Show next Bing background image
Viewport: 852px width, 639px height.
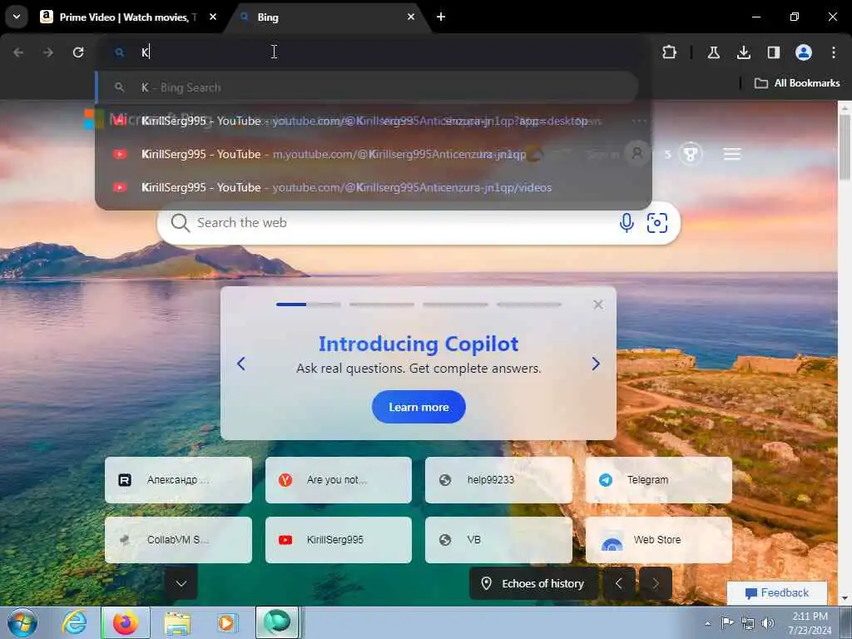pos(656,583)
